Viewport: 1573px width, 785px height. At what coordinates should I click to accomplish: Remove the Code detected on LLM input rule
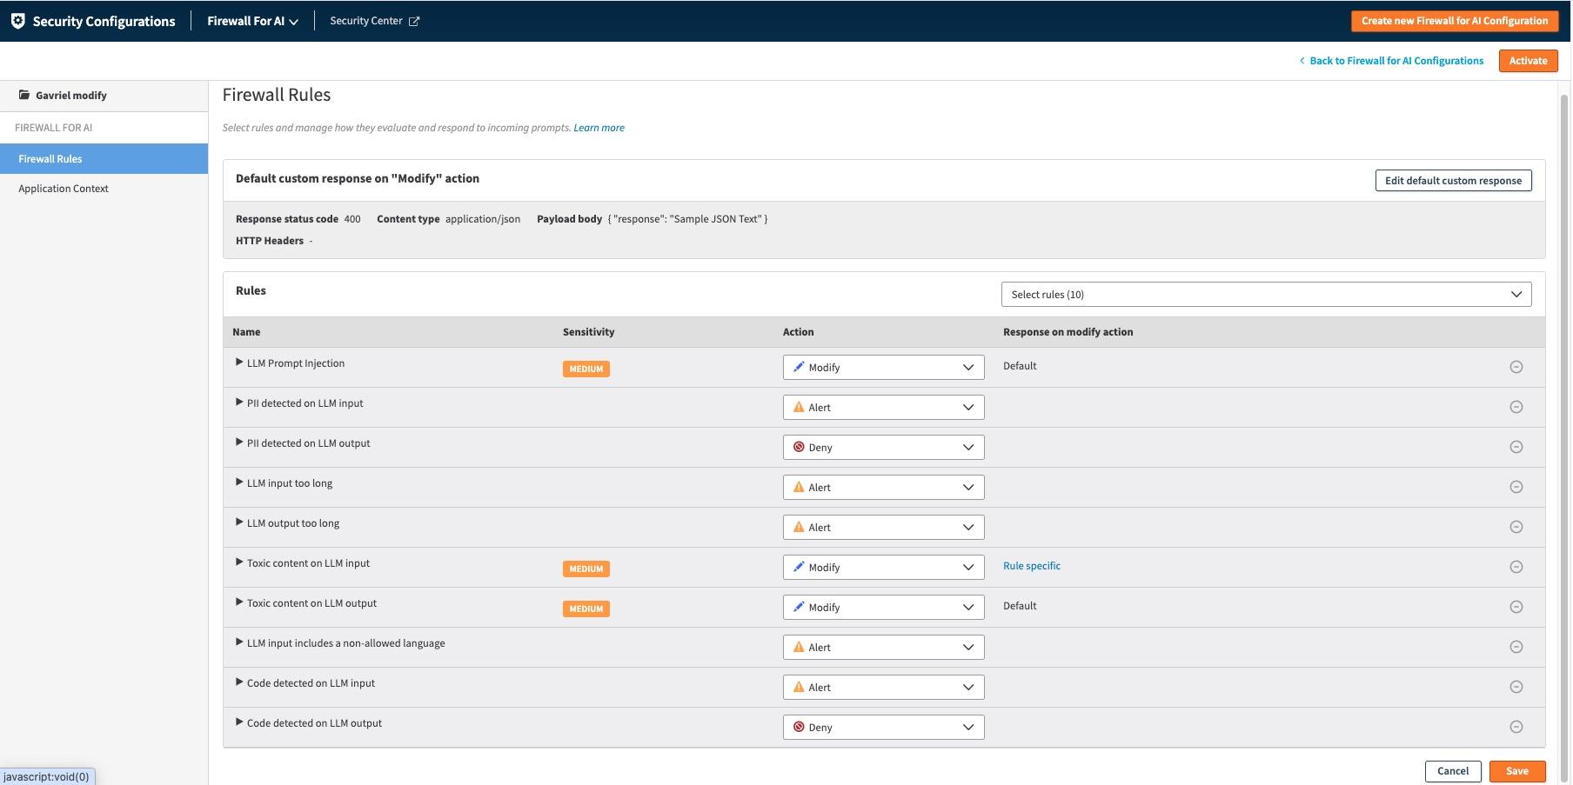coord(1516,687)
